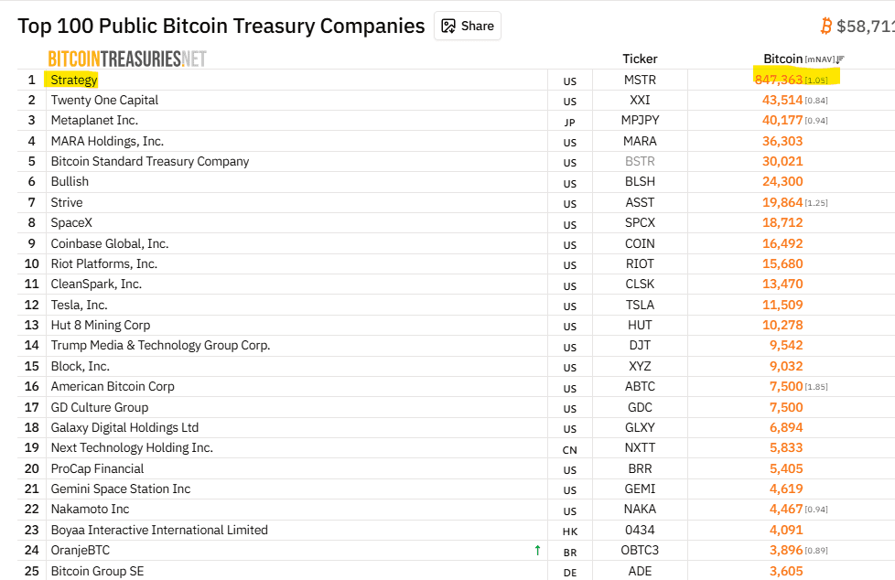Click the BitcoinTreasuries.net logo
The height and width of the screenshot is (580, 895).
127,59
